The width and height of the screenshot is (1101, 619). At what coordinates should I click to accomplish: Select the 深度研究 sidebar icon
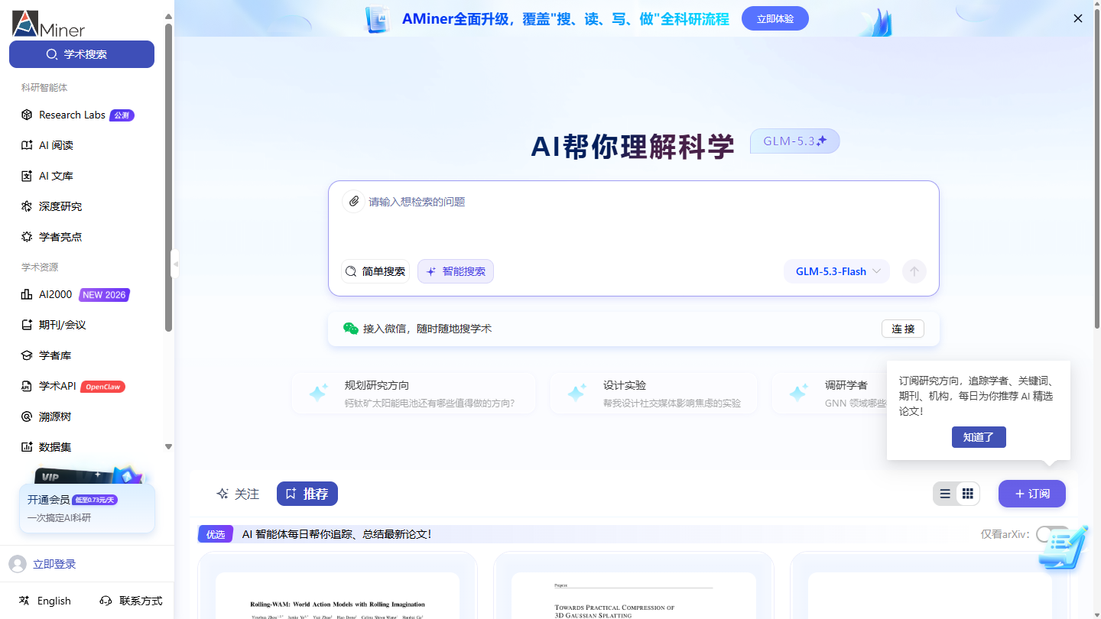click(26, 206)
